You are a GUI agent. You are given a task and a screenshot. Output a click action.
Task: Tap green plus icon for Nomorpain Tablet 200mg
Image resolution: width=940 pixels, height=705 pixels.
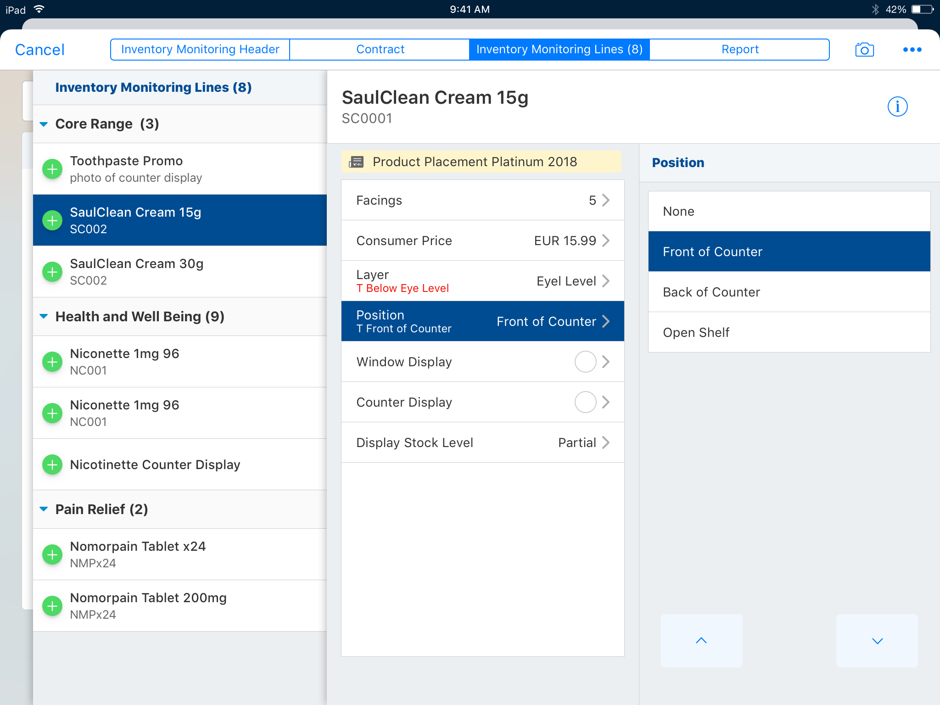52,606
